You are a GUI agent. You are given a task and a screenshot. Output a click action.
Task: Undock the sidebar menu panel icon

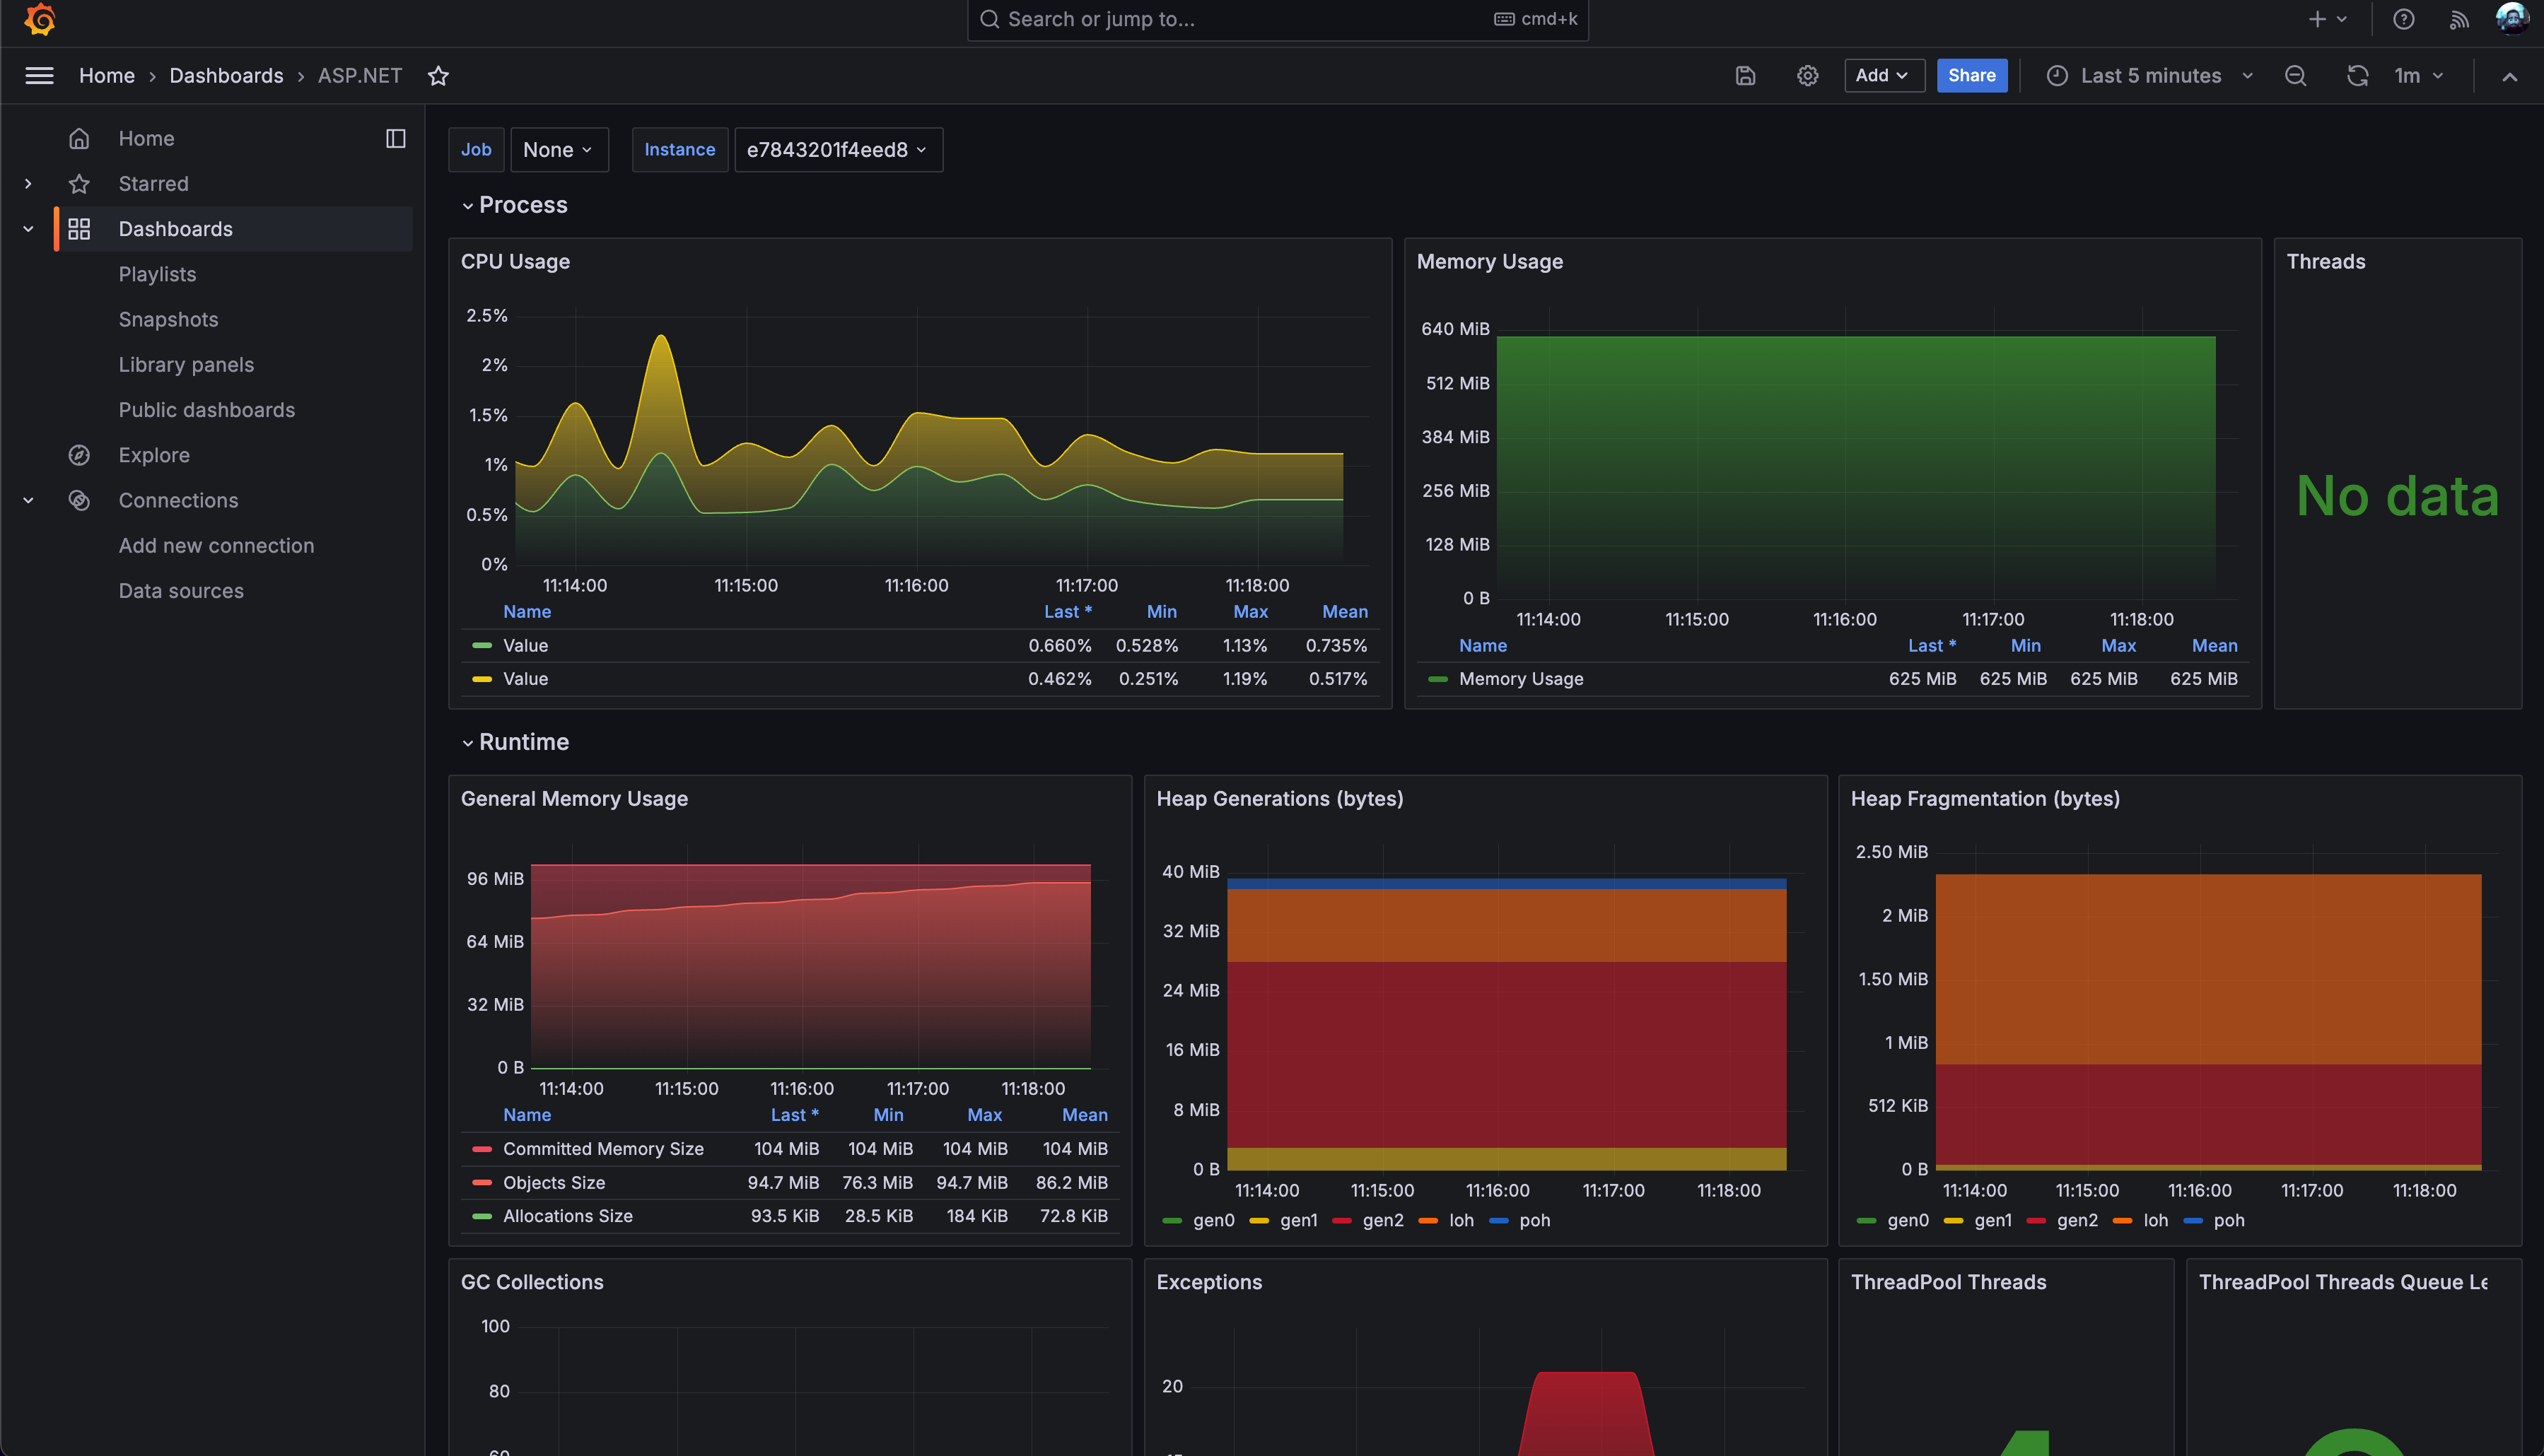coord(395,138)
